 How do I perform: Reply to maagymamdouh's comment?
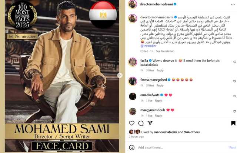click(x=158, y=116)
